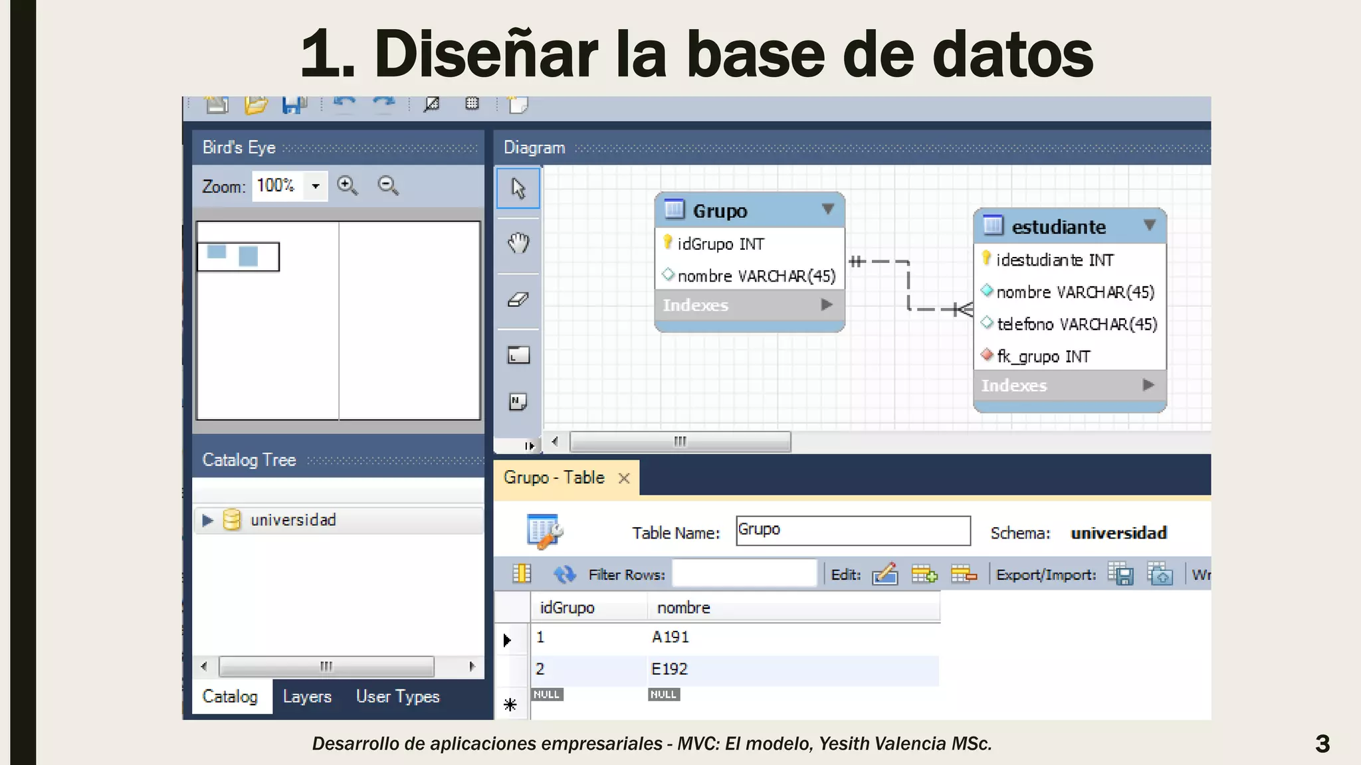Expand Indexes section of estudiante table
This screenshot has height=765, width=1361.
click(x=1148, y=385)
